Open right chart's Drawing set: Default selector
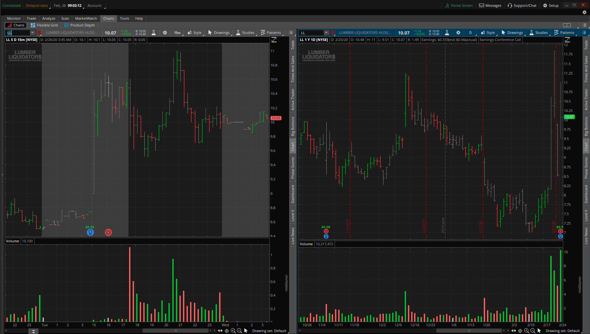Image resolution: width=590 pixels, height=334 pixels. pos(563,331)
